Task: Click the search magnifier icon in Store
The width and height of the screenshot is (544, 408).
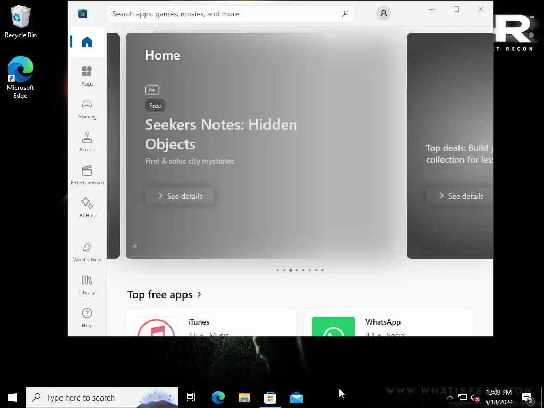Action: [x=345, y=14]
